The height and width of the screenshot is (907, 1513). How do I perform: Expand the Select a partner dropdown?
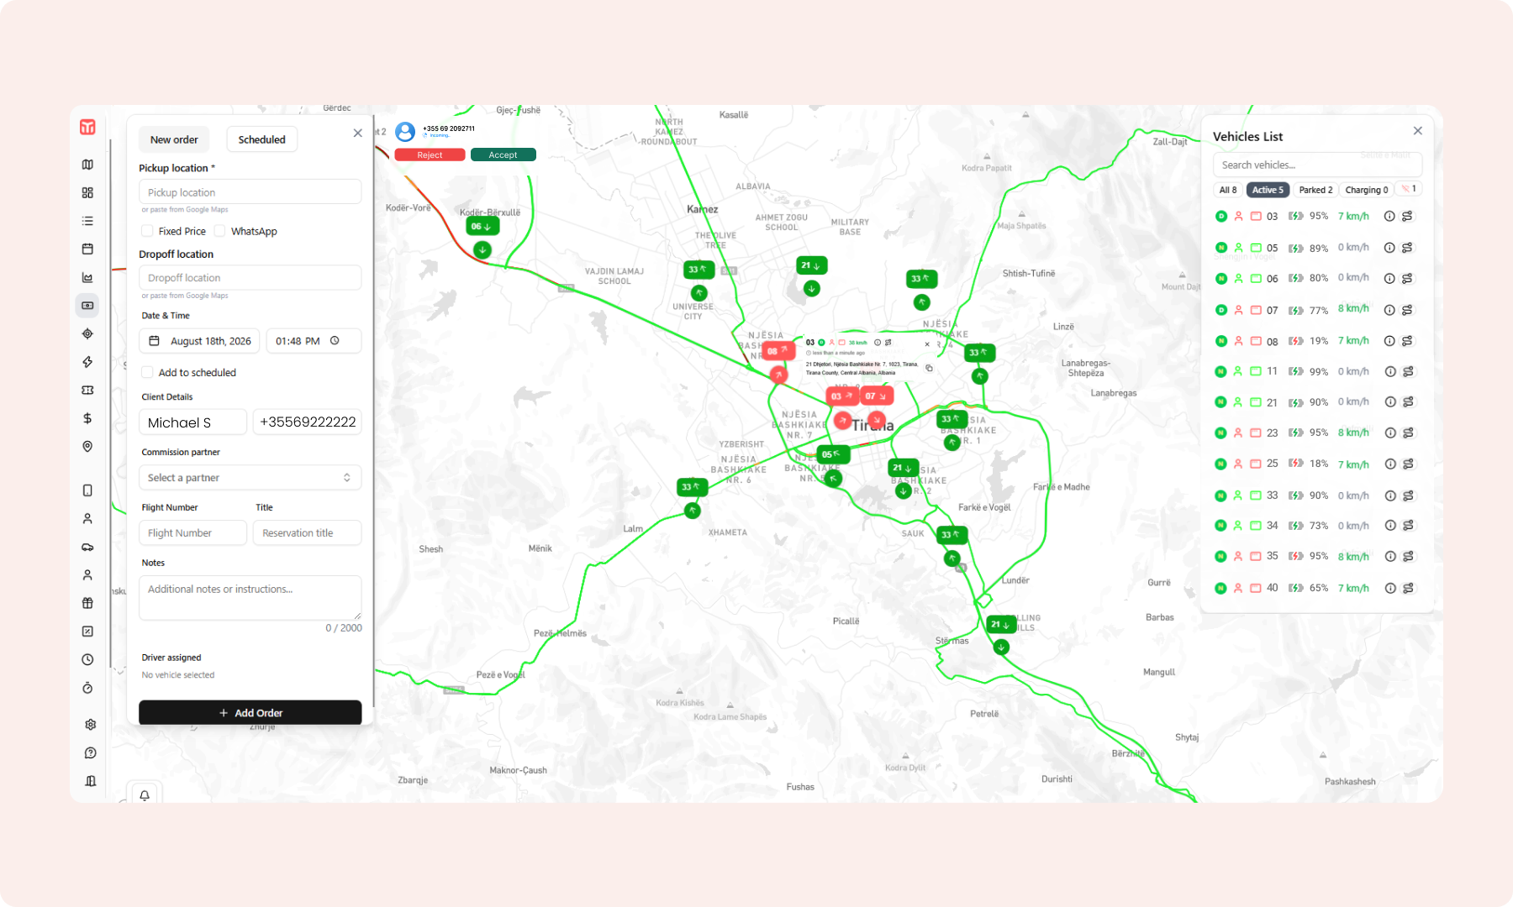click(x=250, y=478)
